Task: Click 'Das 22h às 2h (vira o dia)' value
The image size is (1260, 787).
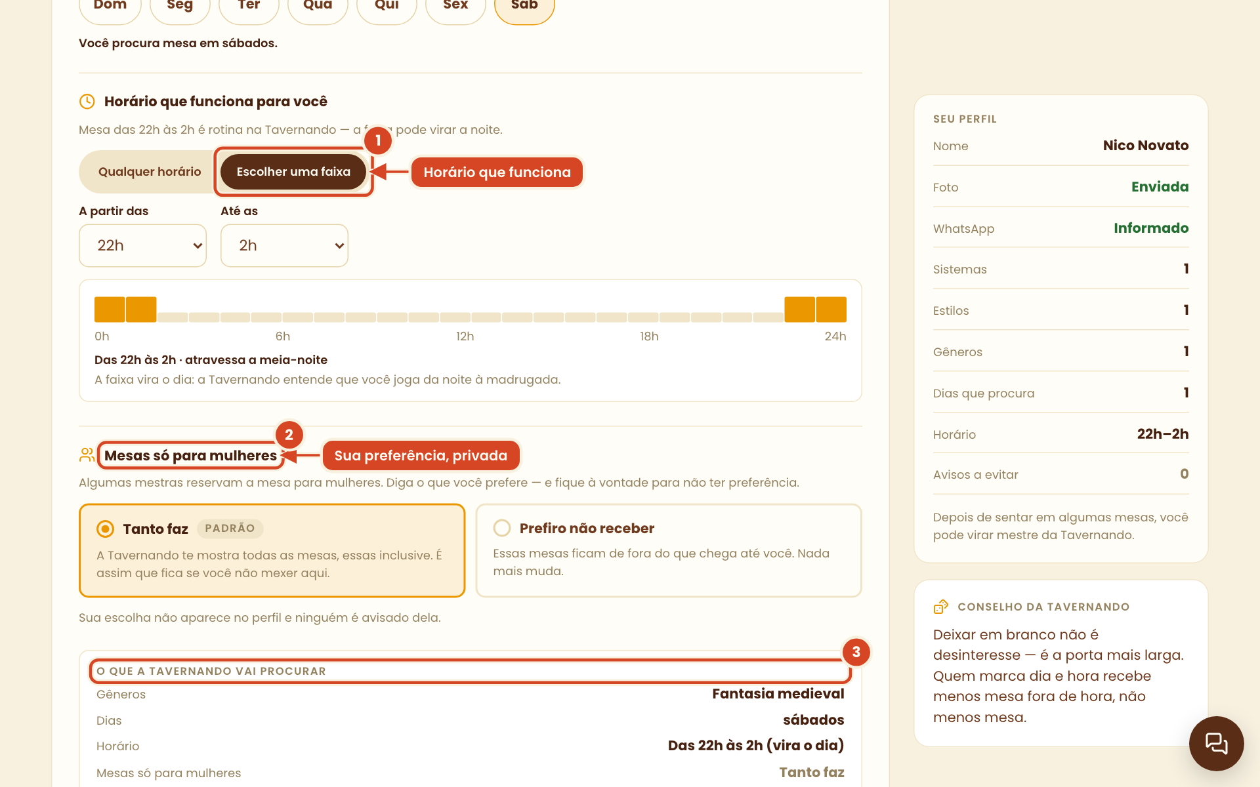Action: 756,746
